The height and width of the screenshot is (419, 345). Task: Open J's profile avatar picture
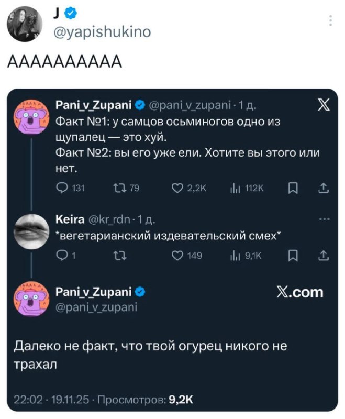pos(21,25)
